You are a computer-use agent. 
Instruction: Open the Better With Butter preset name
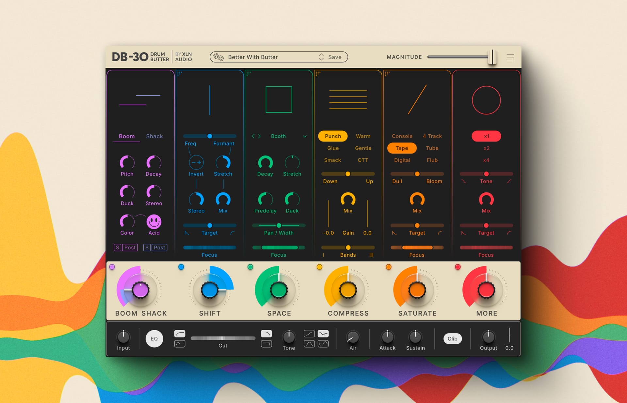pyautogui.click(x=253, y=57)
